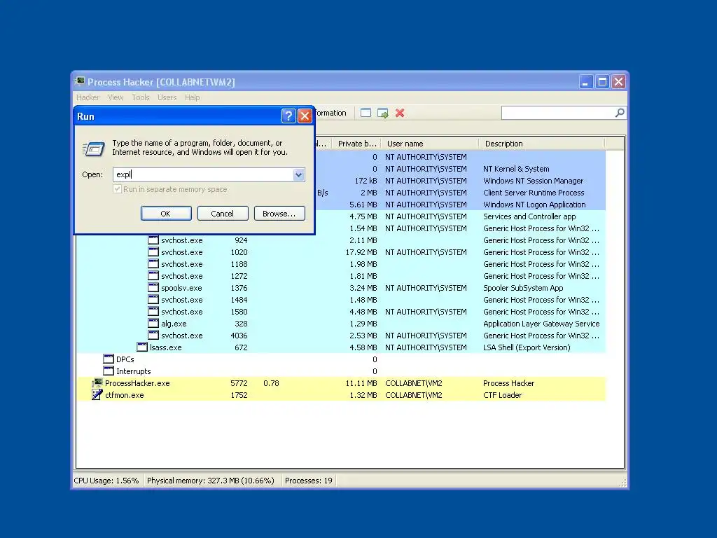Viewport: 717px width, 538px height.
Task: Open the View menu
Action: click(116, 97)
